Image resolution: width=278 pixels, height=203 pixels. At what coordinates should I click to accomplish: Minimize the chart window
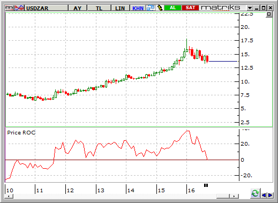pyautogui.click(x=257, y=8)
